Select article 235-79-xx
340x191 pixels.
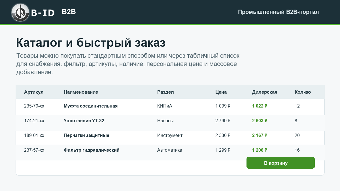(34, 106)
